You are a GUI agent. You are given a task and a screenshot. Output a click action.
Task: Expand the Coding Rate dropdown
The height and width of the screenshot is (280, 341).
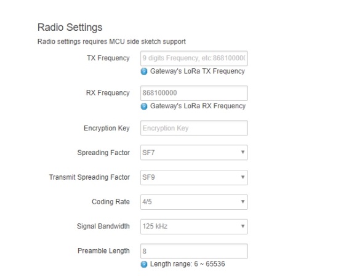(x=194, y=202)
